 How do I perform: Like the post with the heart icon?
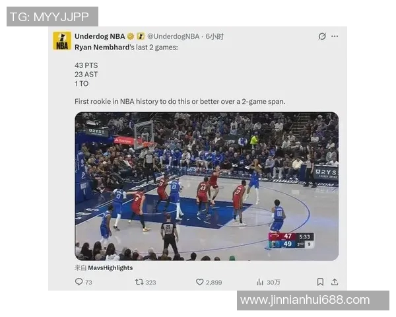[199, 282]
